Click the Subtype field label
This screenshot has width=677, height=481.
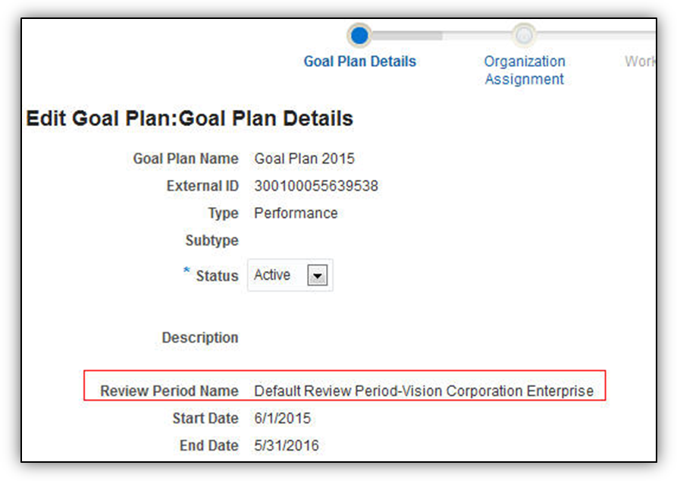[212, 240]
